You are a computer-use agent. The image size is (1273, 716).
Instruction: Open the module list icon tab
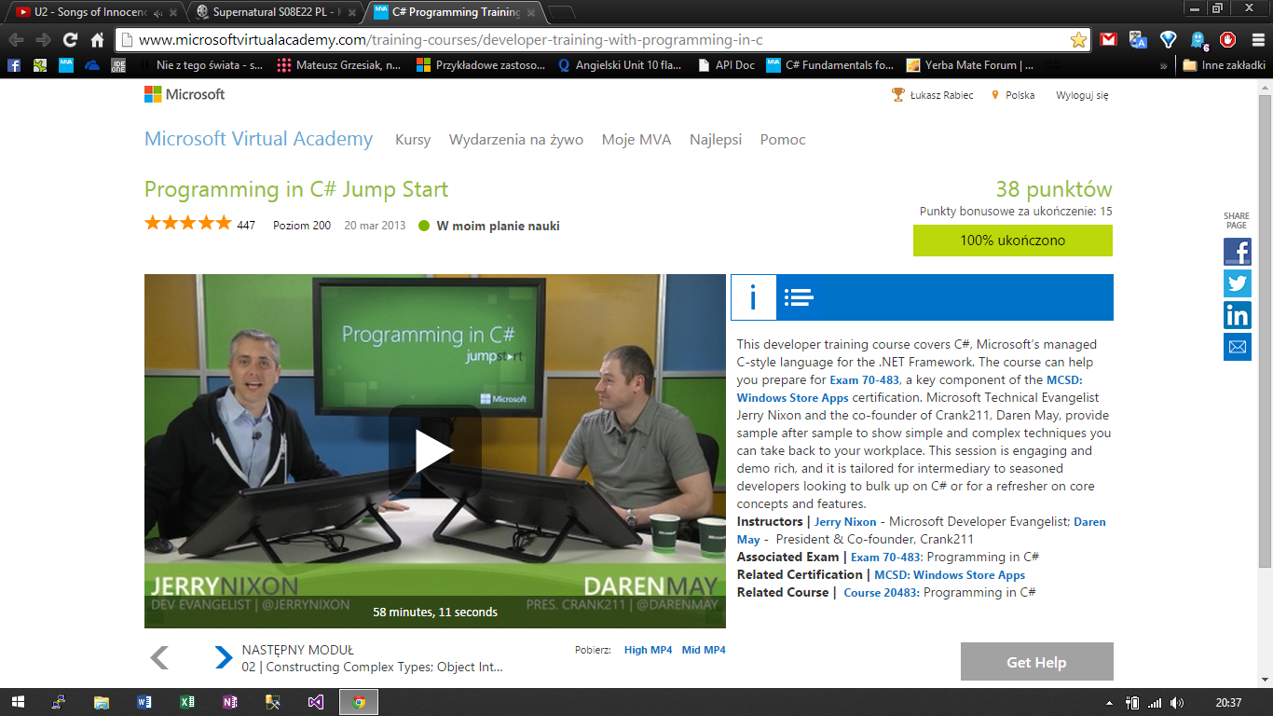[799, 297]
